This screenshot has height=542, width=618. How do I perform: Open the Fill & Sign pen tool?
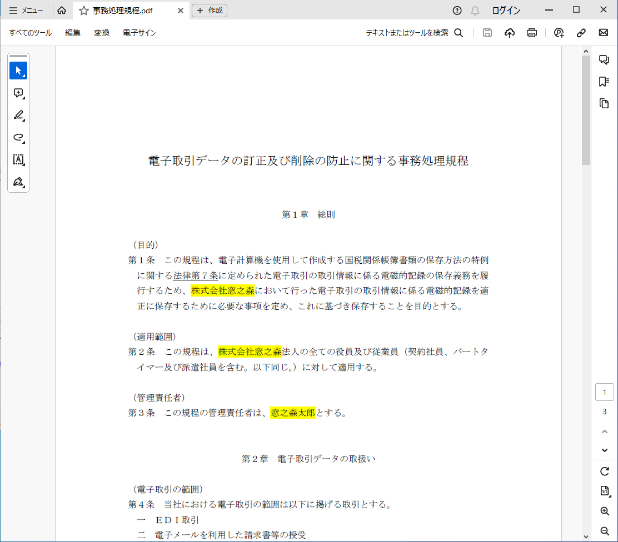[18, 182]
